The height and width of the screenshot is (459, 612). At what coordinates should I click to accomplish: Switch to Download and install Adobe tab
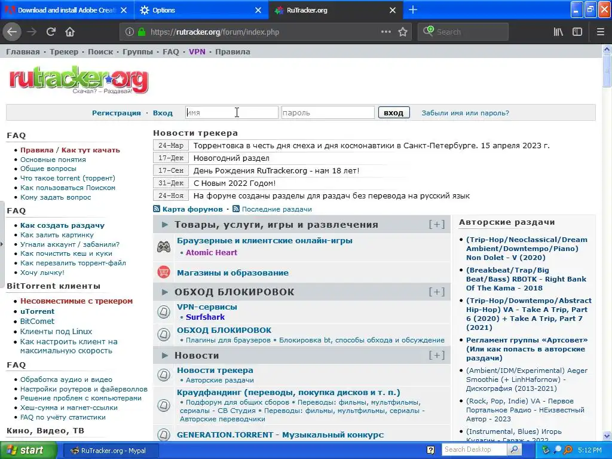[x=67, y=10]
